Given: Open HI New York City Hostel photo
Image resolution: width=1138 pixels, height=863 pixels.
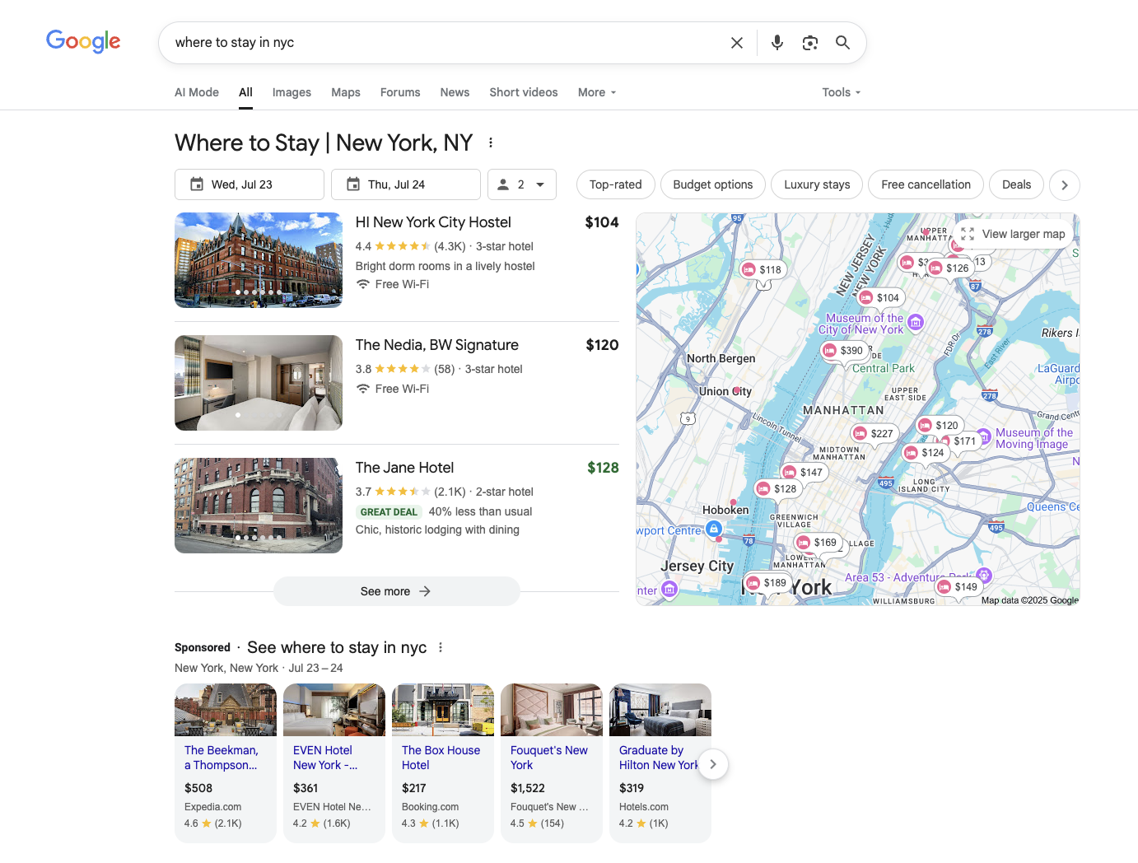Looking at the screenshot, I should (x=259, y=260).
